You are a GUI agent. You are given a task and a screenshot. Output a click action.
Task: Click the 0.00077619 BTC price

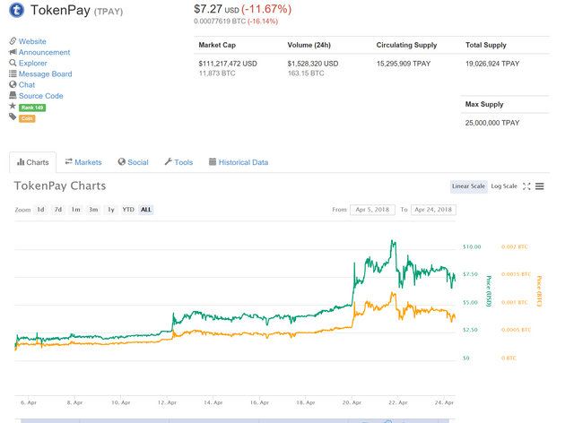[x=220, y=22]
